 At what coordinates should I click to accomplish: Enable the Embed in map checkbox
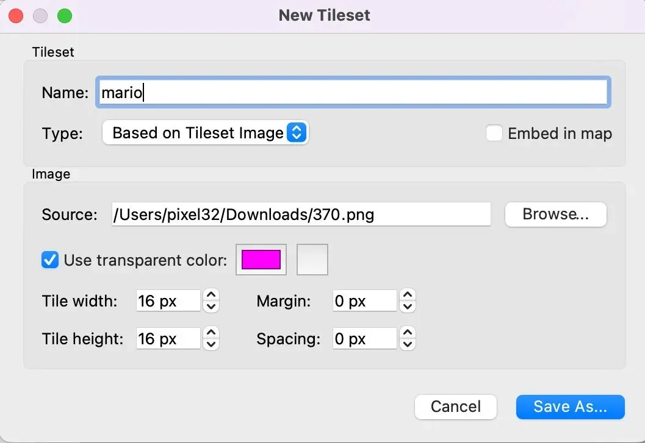click(x=494, y=133)
